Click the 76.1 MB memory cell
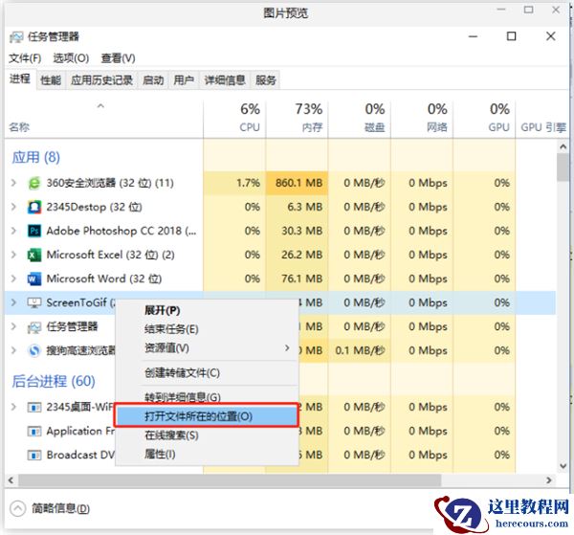Viewport: 574px width, 535px height. pyautogui.click(x=297, y=279)
